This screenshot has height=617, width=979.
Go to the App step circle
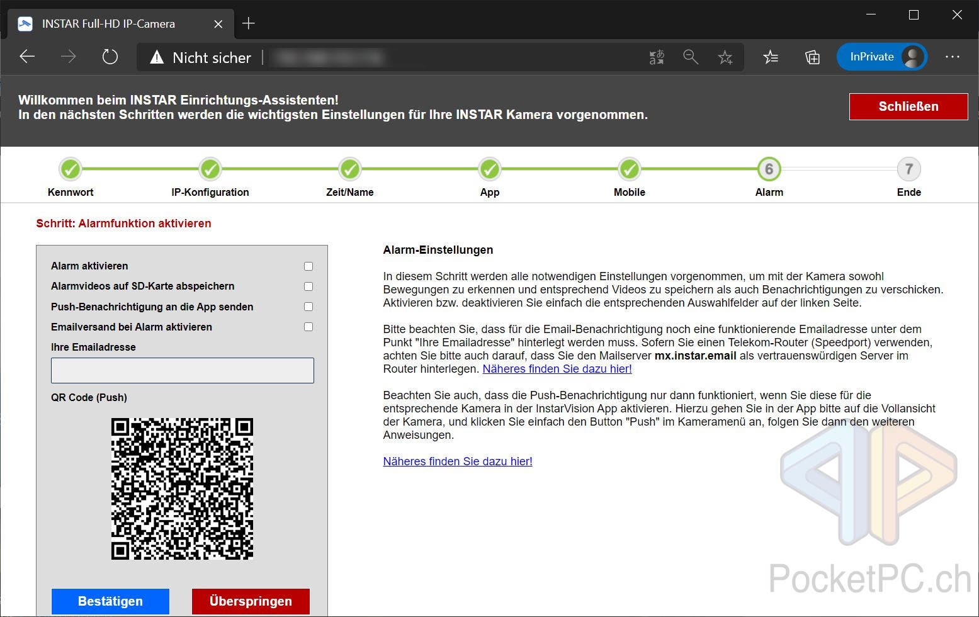[490, 169]
